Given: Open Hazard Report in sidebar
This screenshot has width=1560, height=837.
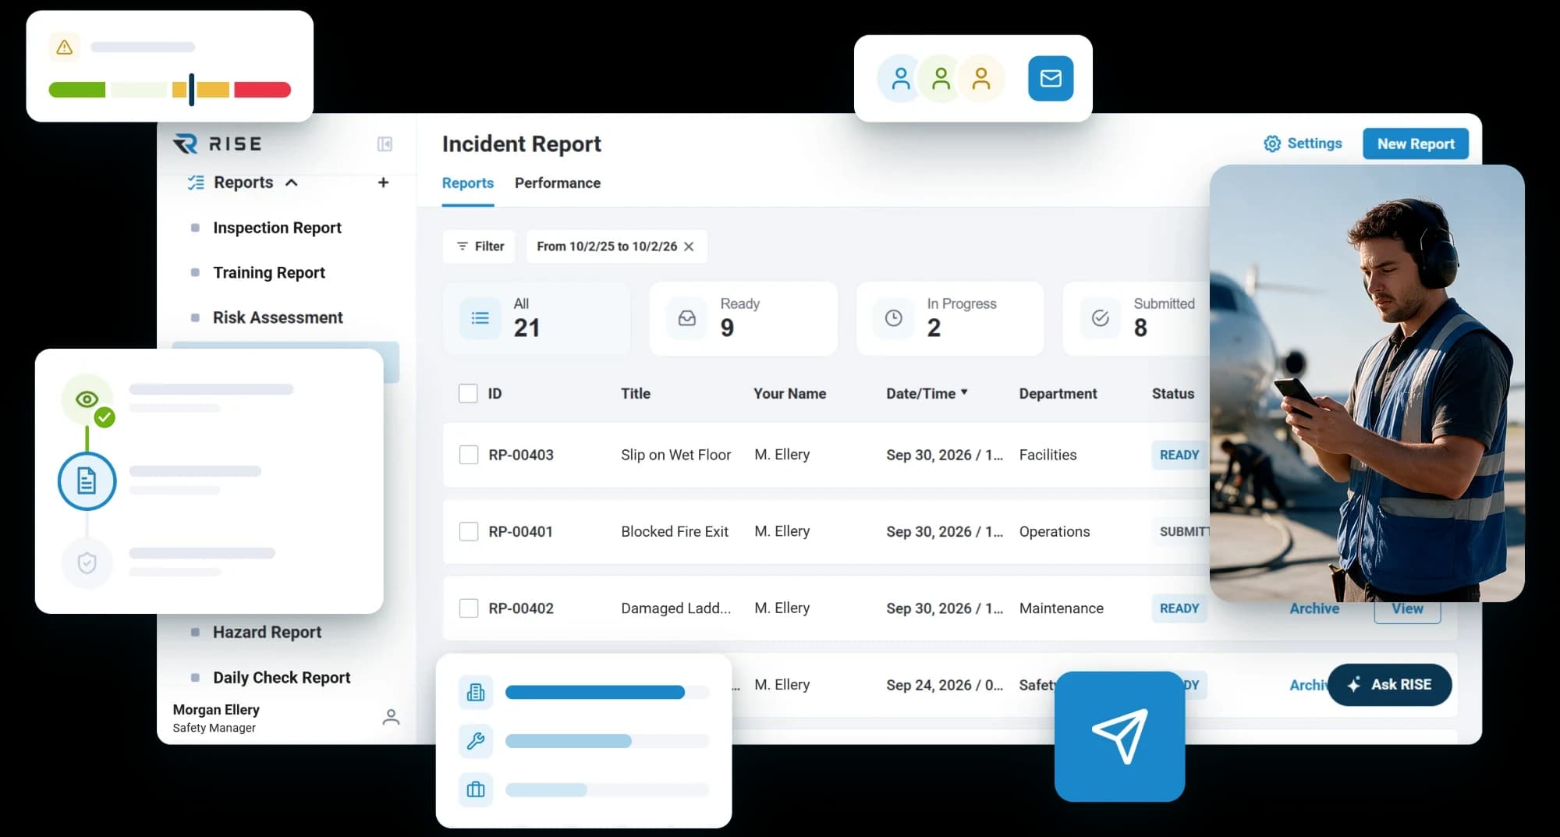Looking at the screenshot, I should coord(267,632).
